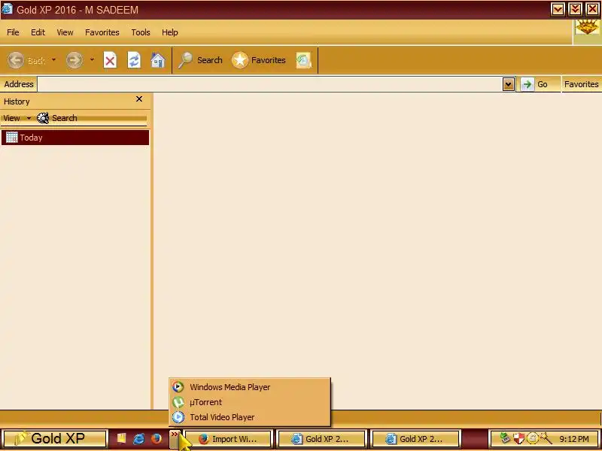Screen dimensions: 602x451
Task: Open the Tools menu
Action: coord(141,32)
